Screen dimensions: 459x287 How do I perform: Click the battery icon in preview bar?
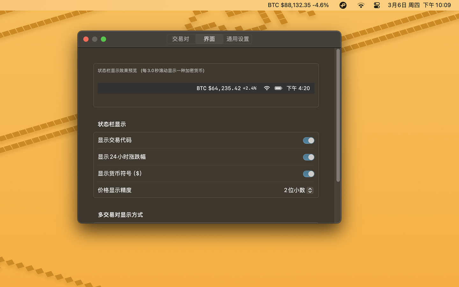(278, 88)
